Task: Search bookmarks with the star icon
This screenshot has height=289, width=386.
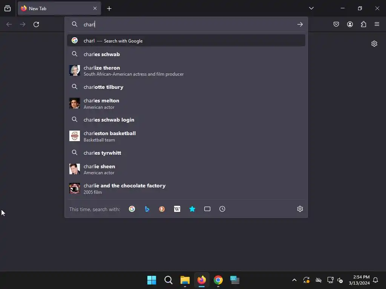Action: pos(192,209)
